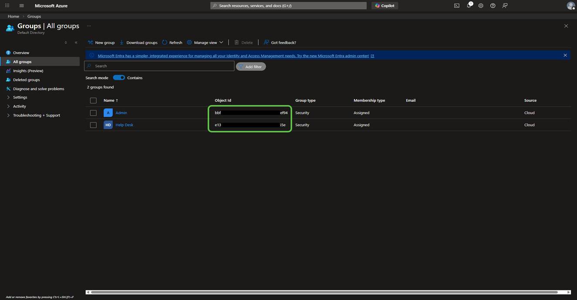Tick the select-all checkbox in header

(x=93, y=100)
